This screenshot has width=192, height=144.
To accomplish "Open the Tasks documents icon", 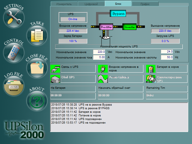I will (x=37, y=35).
